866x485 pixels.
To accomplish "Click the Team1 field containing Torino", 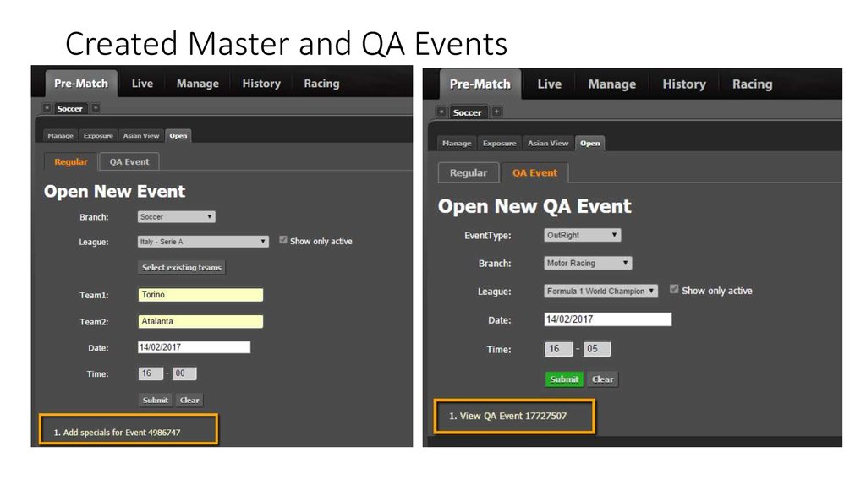I will point(200,295).
